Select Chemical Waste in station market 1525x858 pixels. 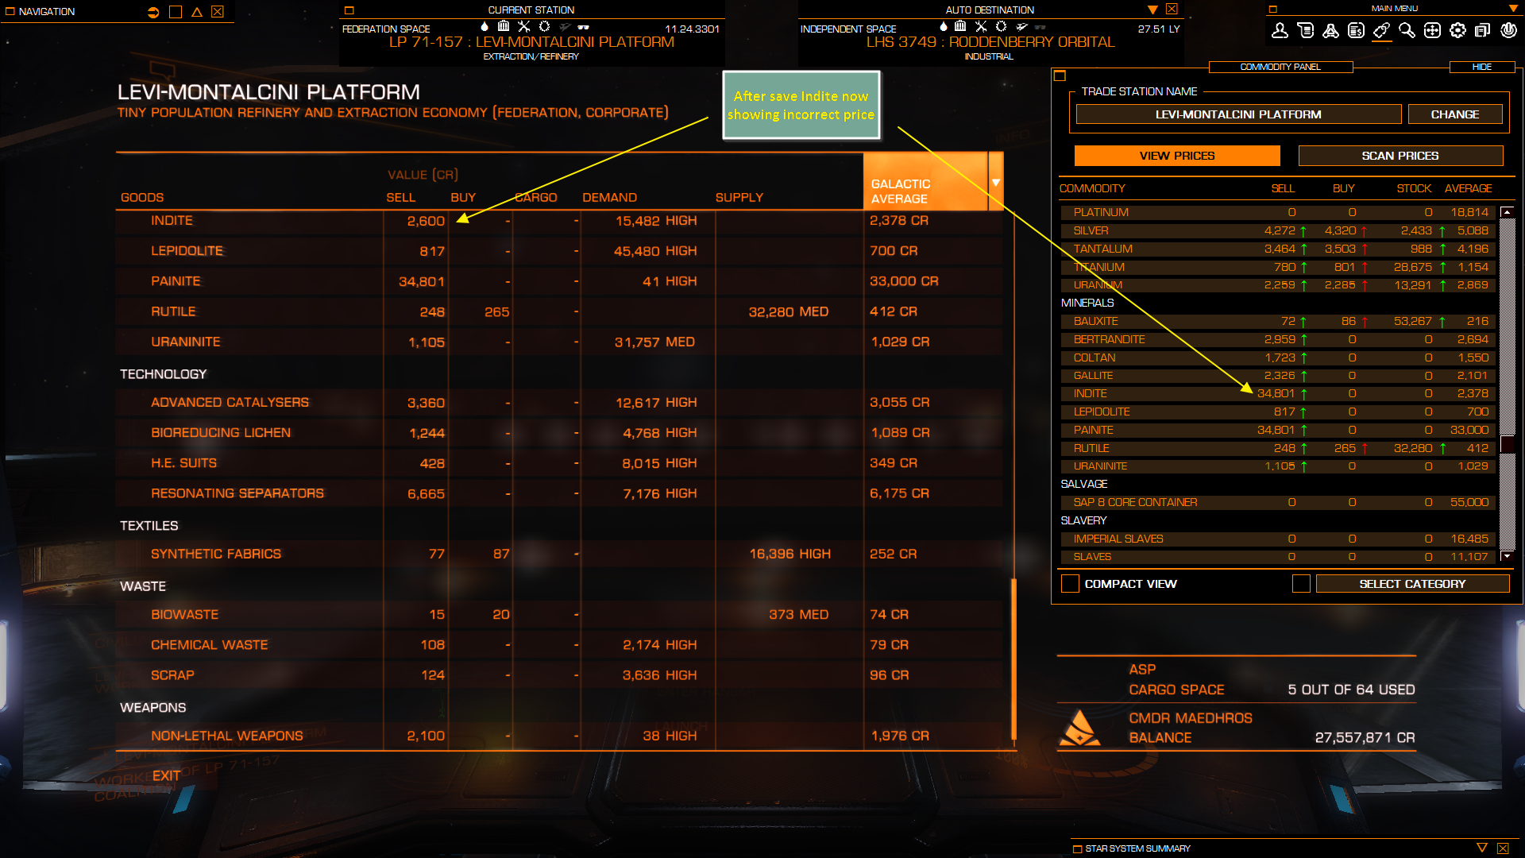coord(559,645)
